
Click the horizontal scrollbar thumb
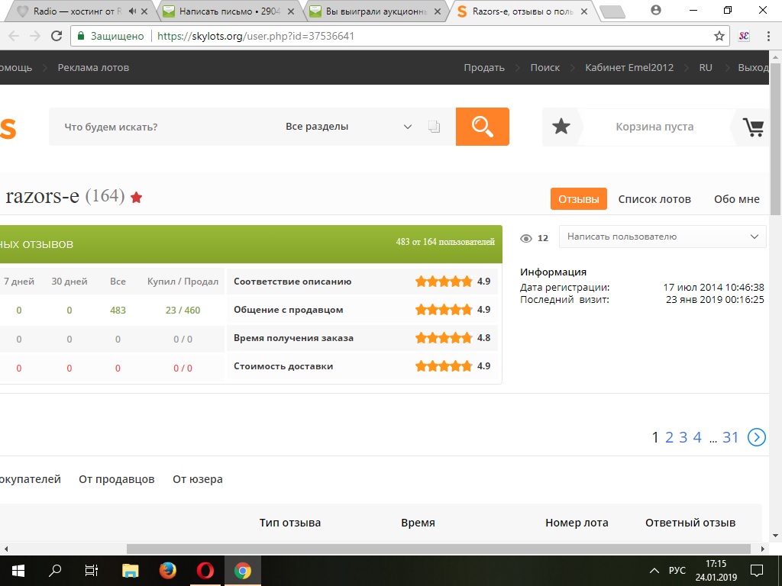click(438, 549)
